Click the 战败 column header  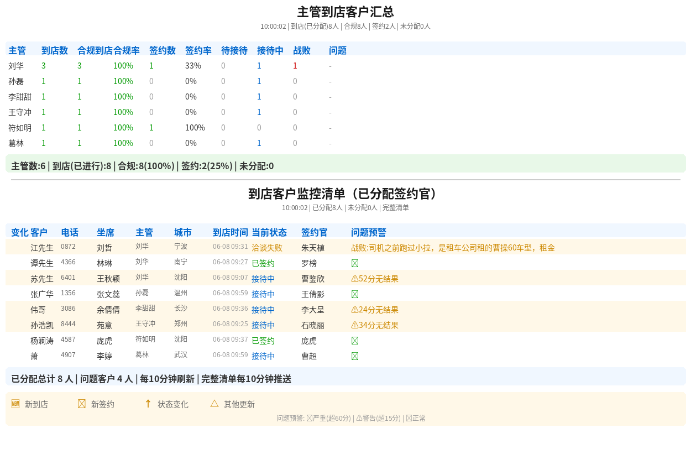[x=302, y=50]
